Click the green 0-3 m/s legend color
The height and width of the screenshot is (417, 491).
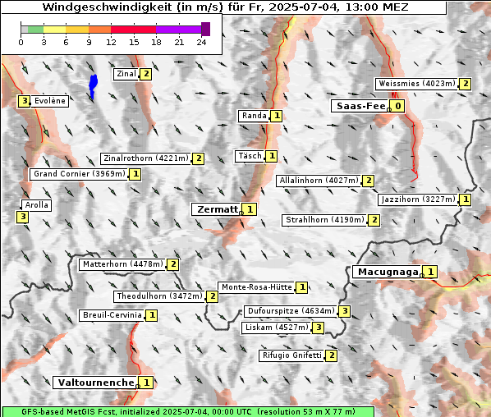pyautogui.click(x=35, y=30)
